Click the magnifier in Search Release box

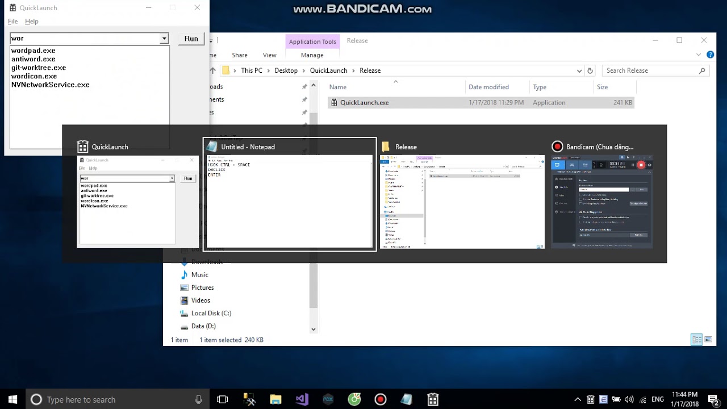click(702, 71)
